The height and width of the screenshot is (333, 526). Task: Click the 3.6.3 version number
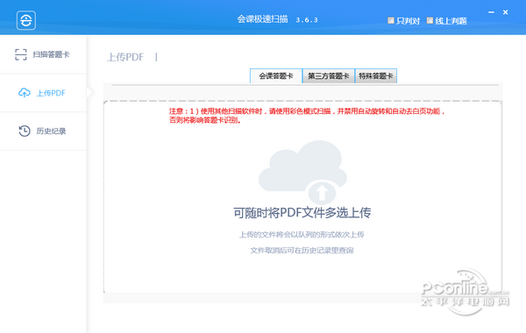[x=307, y=20]
